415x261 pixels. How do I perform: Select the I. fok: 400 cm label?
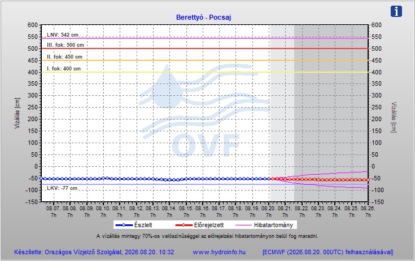click(x=64, y=69)
